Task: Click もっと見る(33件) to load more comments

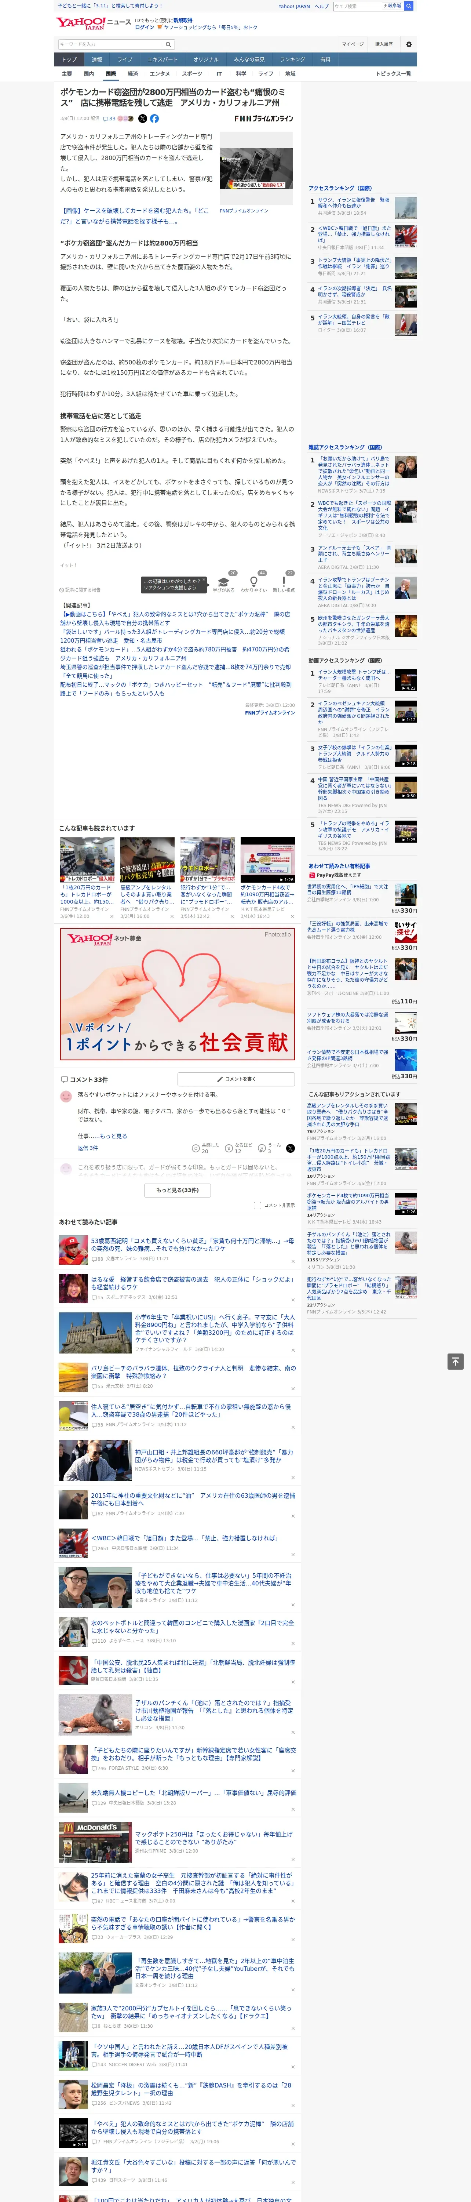Action: point(178,1189)
